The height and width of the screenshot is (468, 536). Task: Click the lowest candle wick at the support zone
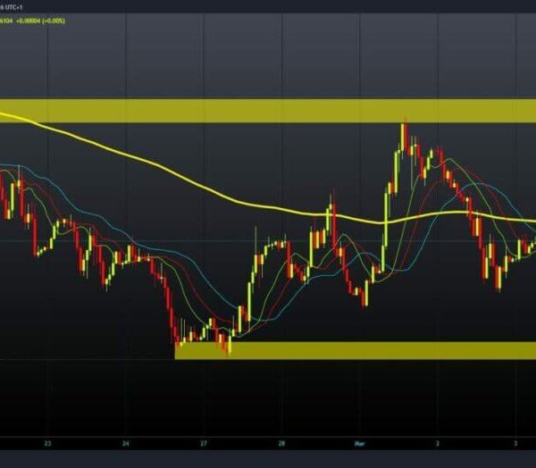click(229, 349)
